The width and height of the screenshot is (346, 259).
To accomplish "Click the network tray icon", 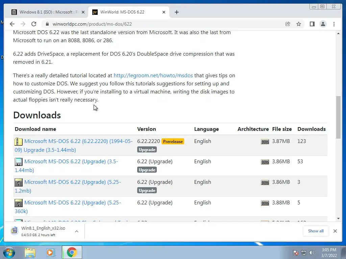I will 304,252.
